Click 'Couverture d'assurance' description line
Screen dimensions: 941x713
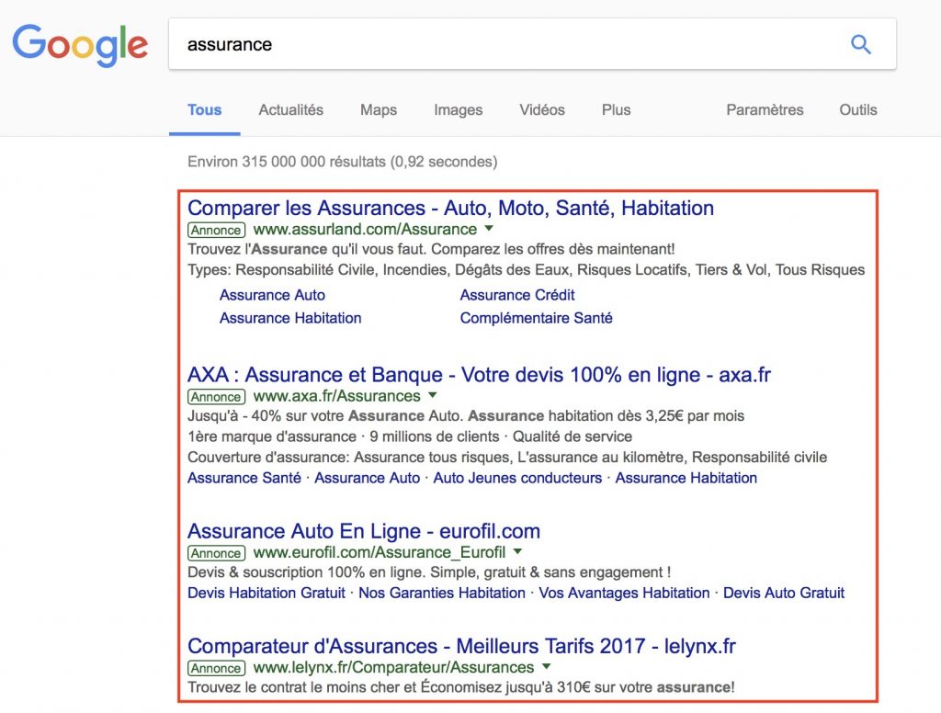coord(507,458)
